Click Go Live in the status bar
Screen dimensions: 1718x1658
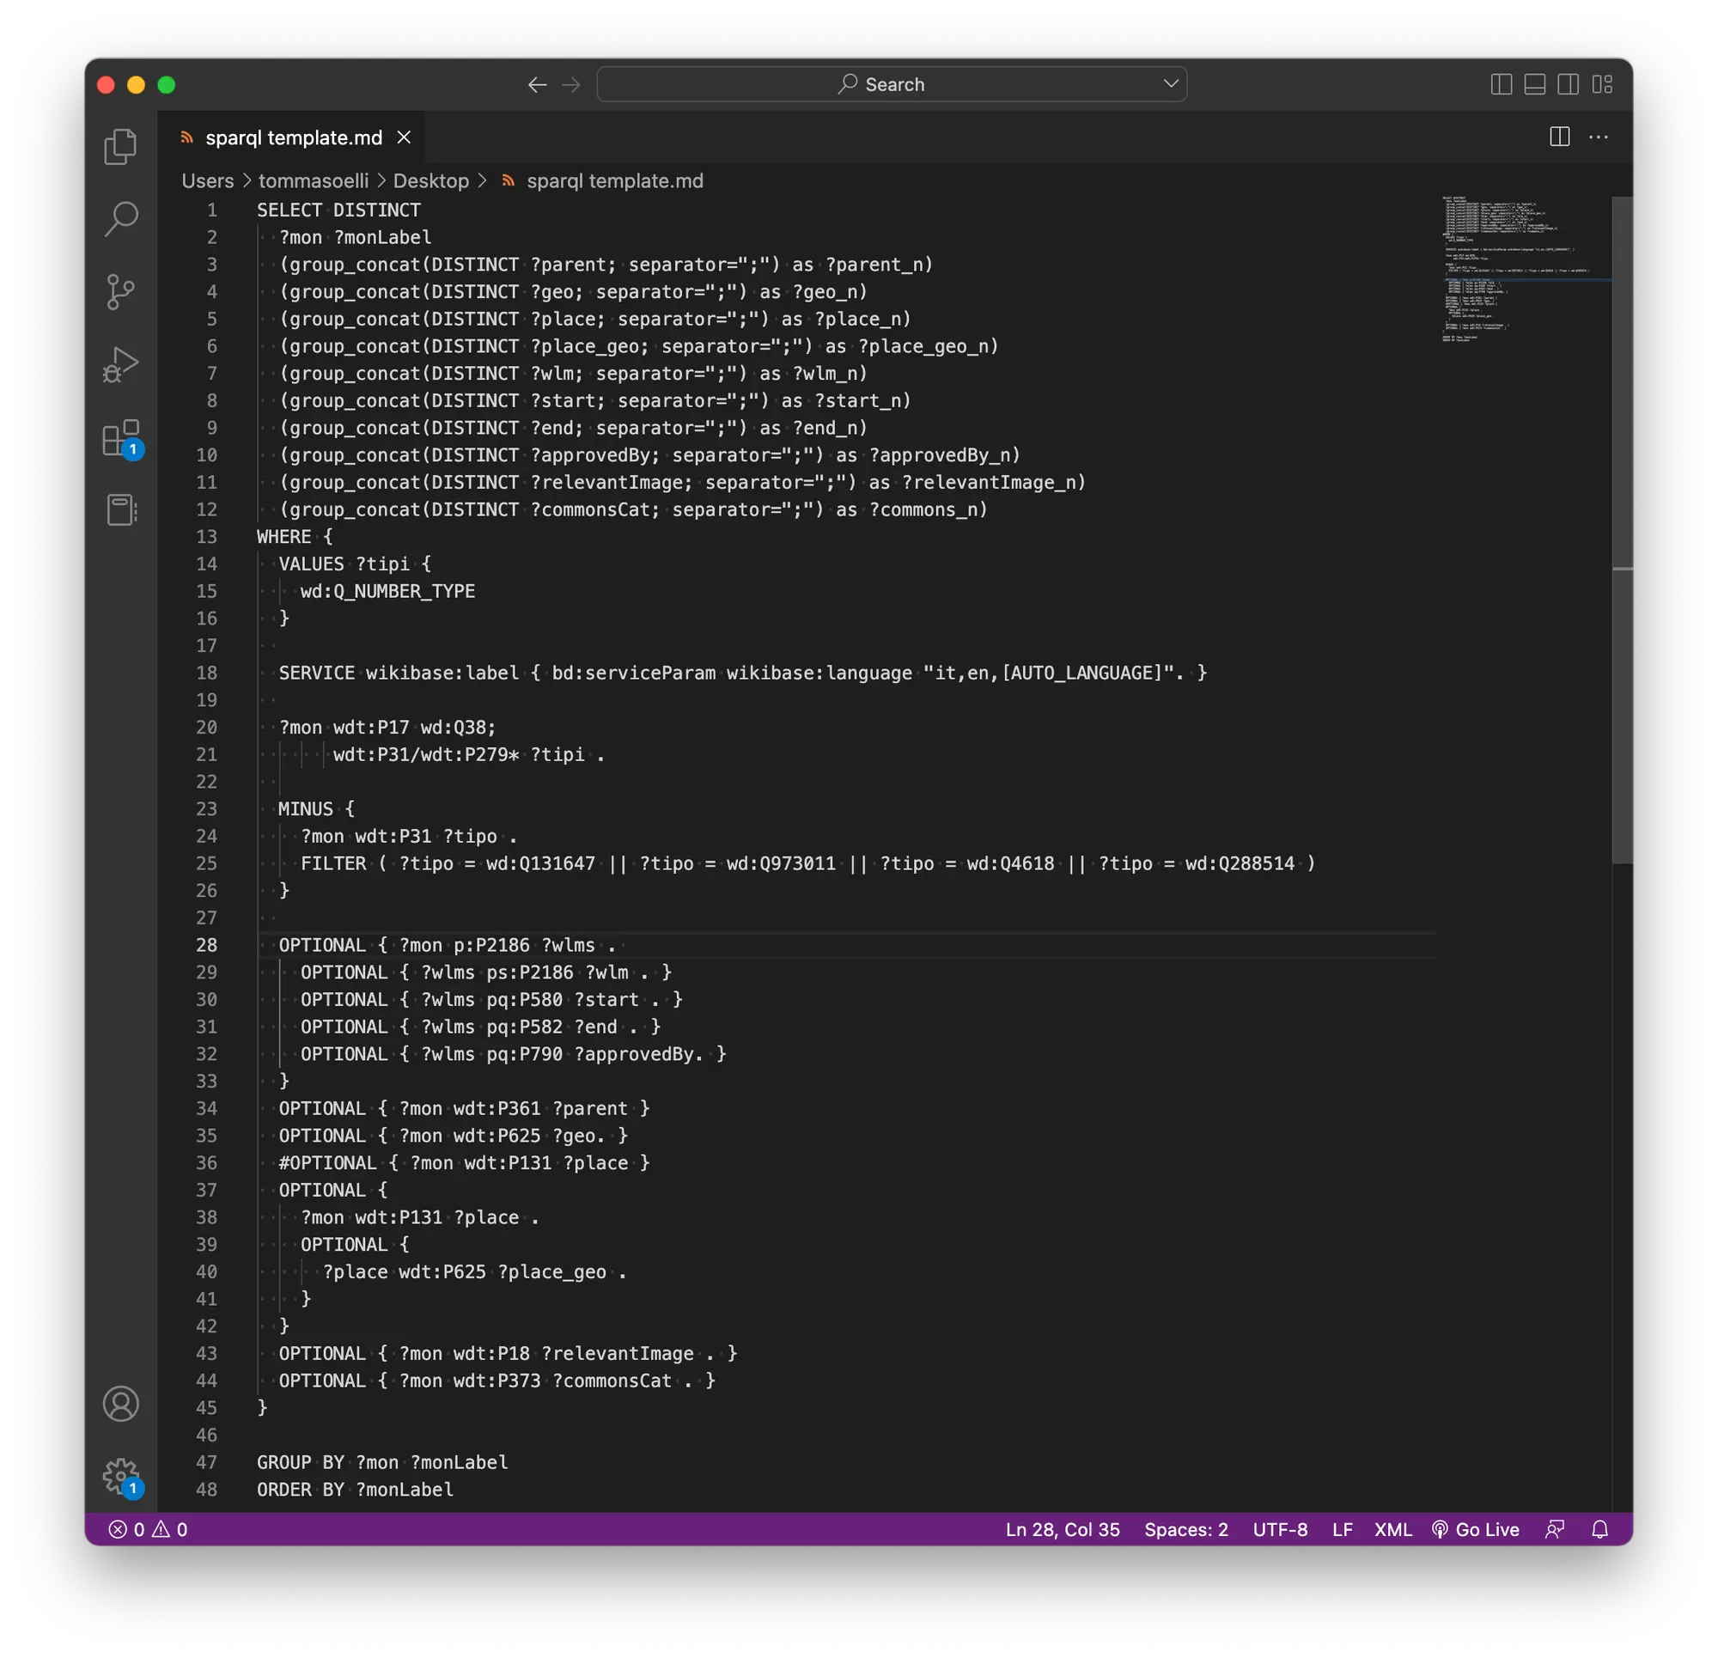(1476, 1529)
